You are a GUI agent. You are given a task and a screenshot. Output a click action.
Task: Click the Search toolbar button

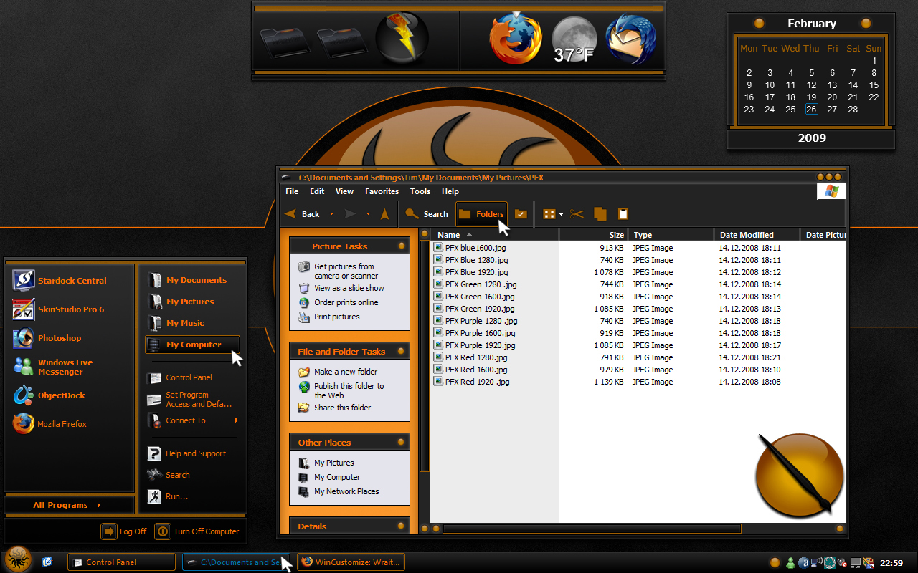[x=427, y=214]
